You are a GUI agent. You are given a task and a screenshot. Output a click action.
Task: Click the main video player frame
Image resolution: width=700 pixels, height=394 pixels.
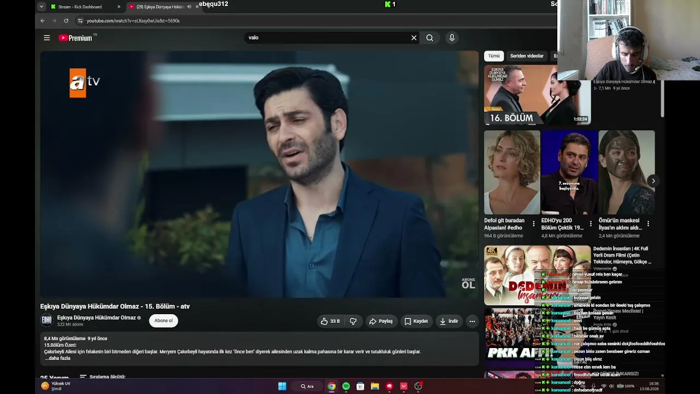click(259, 174)
